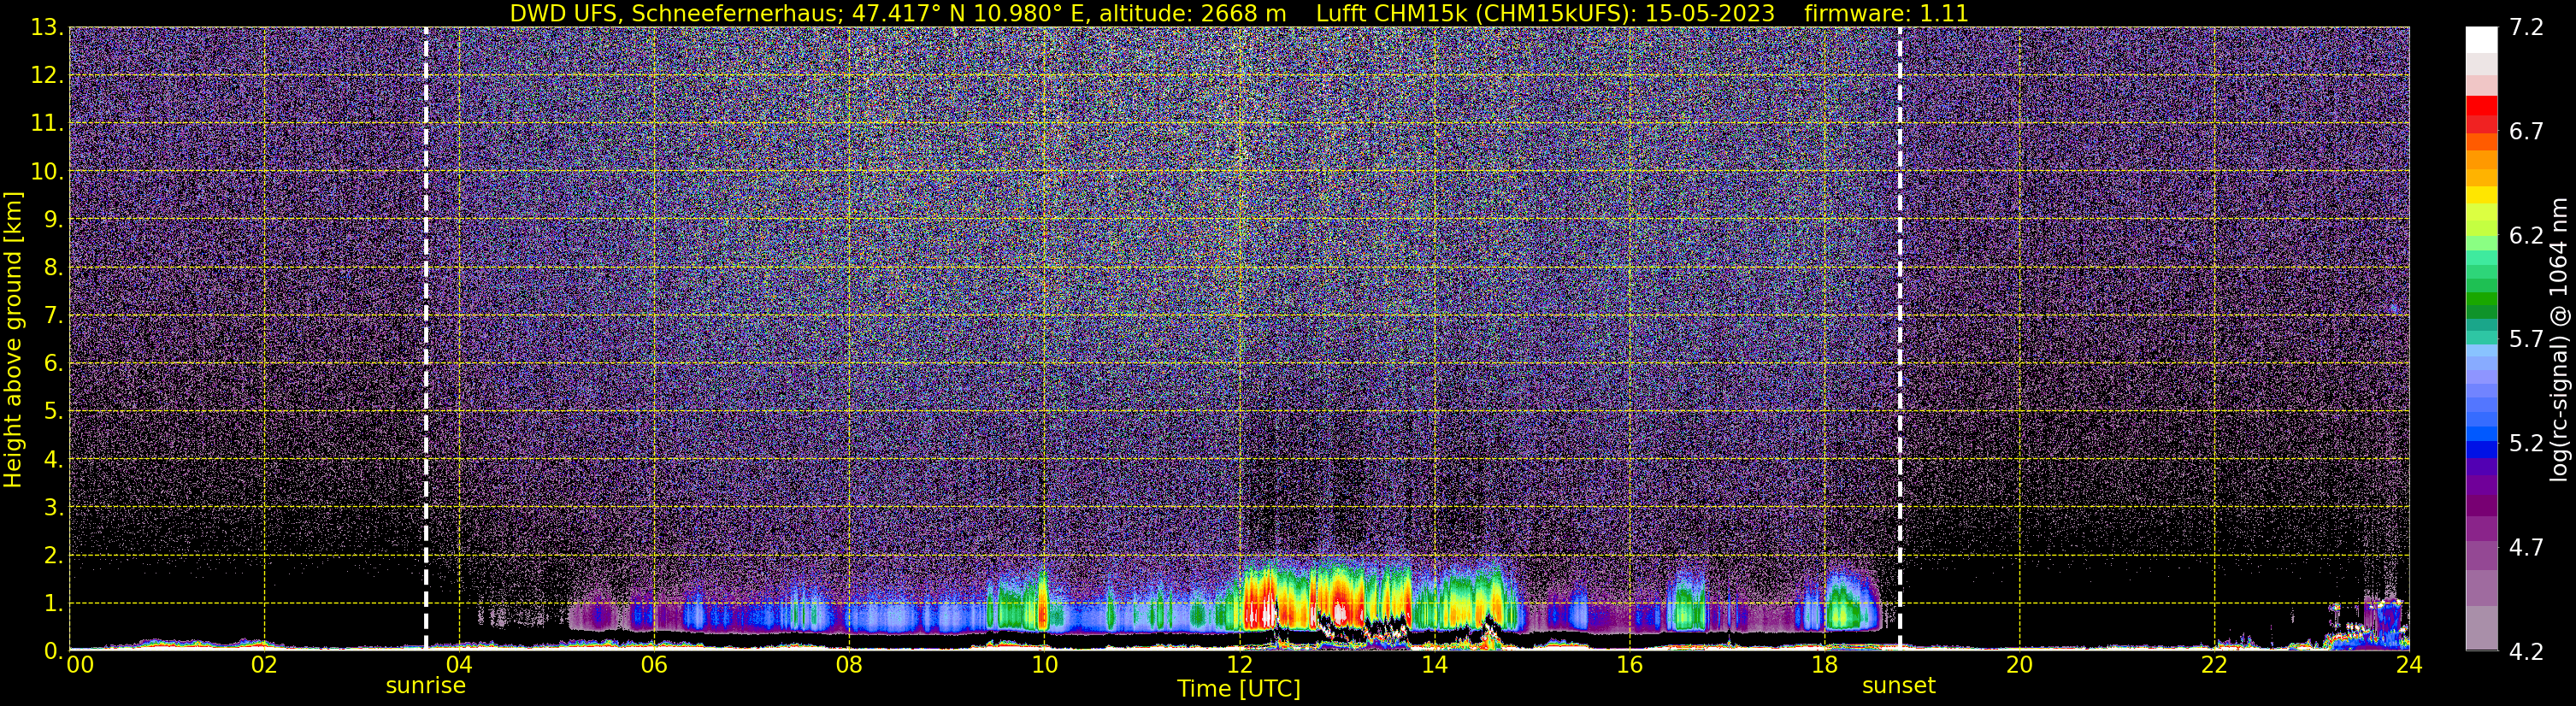
Task: Click the 'sunrise' label below the axis
Action: (426, 686)
